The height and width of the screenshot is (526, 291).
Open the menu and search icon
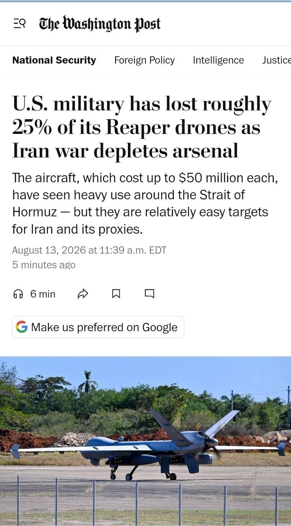[19, 24]
